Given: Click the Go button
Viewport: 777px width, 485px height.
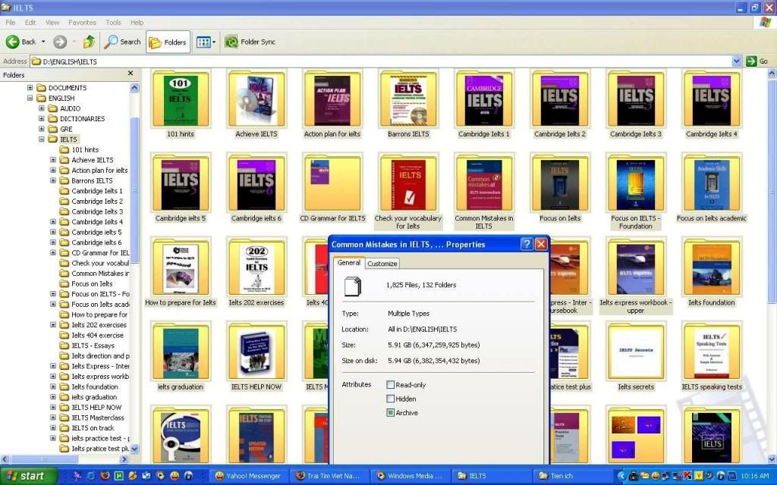Looking at the screenshot, I should (757, 61).
